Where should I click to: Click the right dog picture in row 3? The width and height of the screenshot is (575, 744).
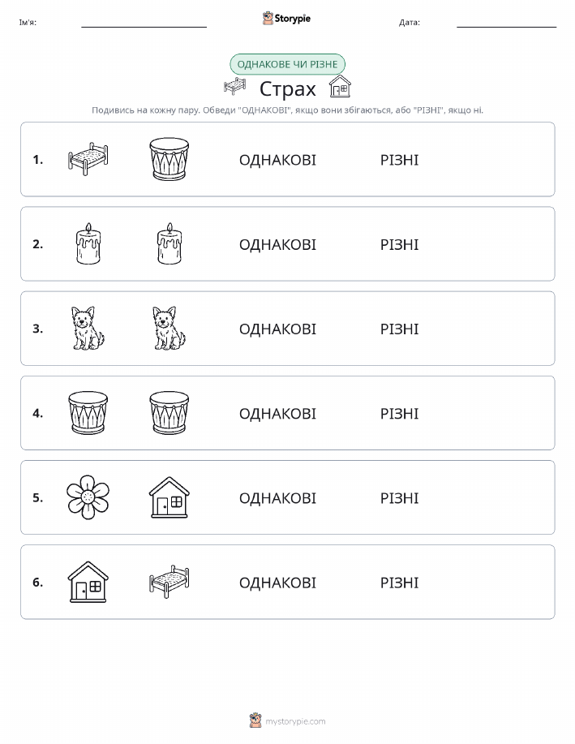pos(169,328)
